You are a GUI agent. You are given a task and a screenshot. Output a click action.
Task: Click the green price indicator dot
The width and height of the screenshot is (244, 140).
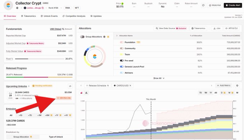click(122, 4)
